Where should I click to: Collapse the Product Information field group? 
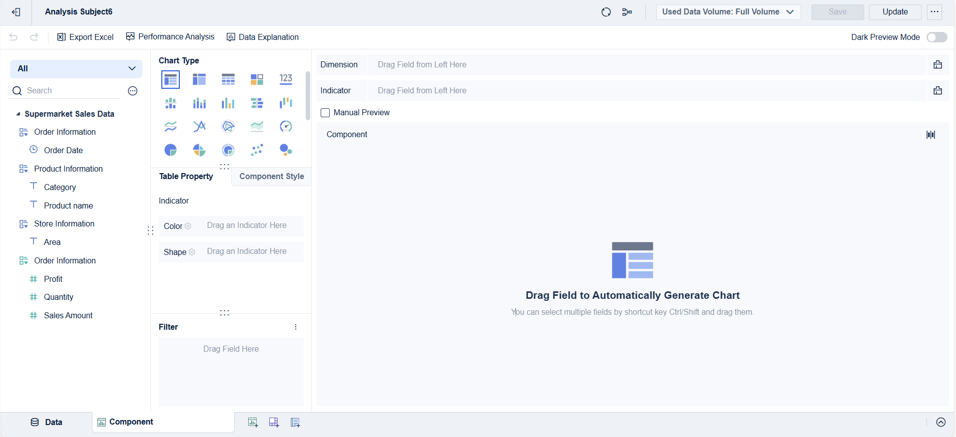23,169
